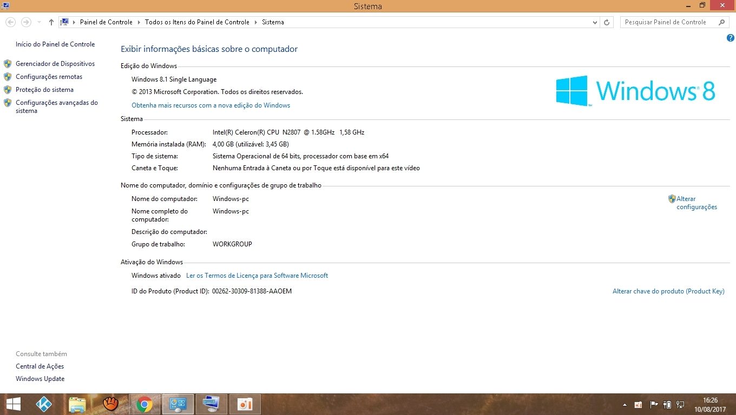The height and width of the screenshot is (415, 736).
Task: Click Obtenha mais recursos com nova edição link
Action: (x=211, y=105)
